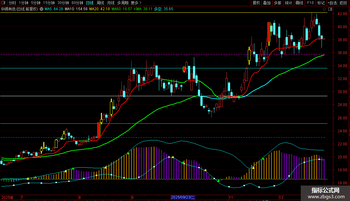This screenshot has width=350, height=201.
Task: Switch to 周线 weekly chart tab
Action: tap(100, 3)
